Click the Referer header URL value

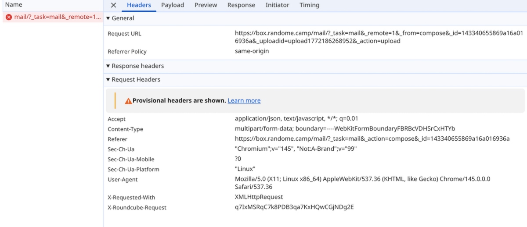coord(372,139)
